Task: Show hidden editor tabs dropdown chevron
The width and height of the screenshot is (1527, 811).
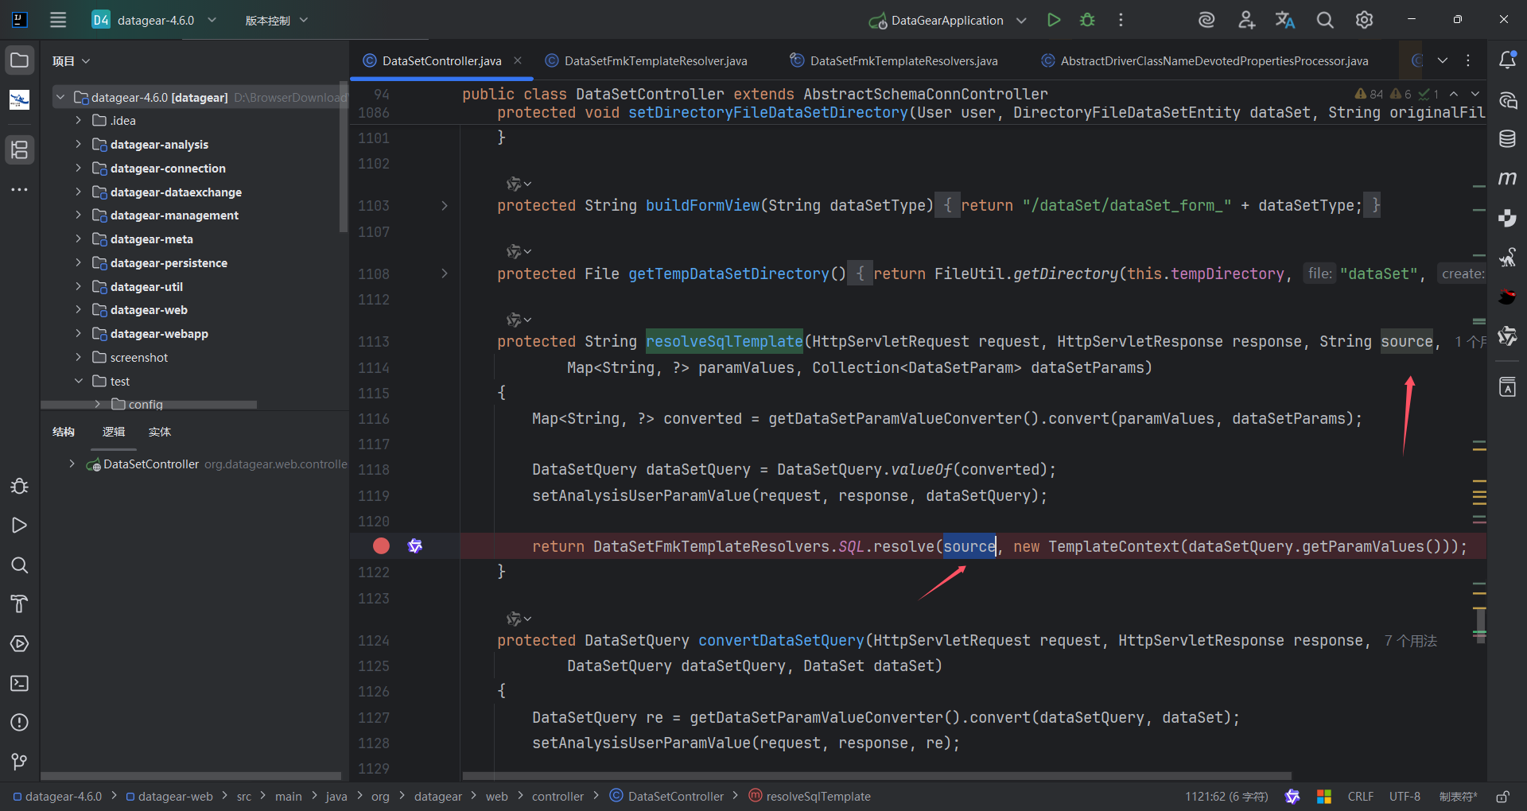Action: (x=1443, y=60)
